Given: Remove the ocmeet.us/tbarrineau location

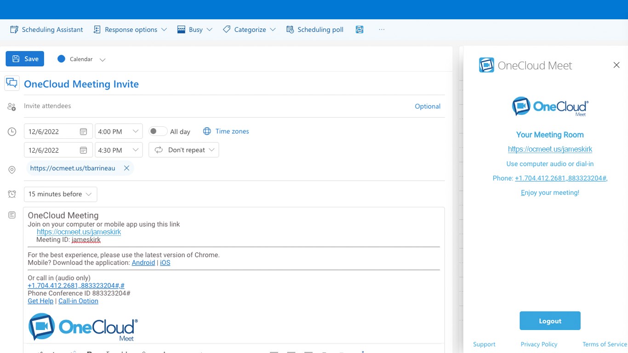Looking at the screenshot, I should coord(126,168).
